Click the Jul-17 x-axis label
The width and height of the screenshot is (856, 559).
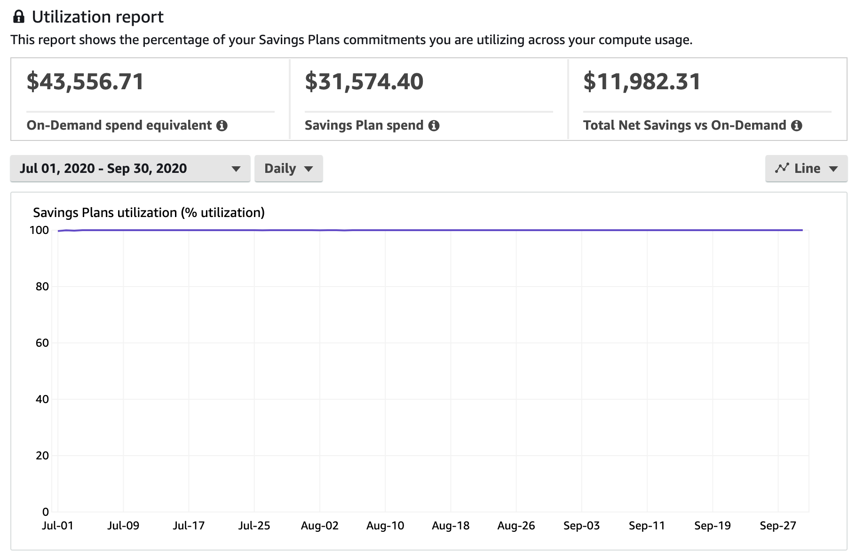pyautogui.click(x=189, y=526)
